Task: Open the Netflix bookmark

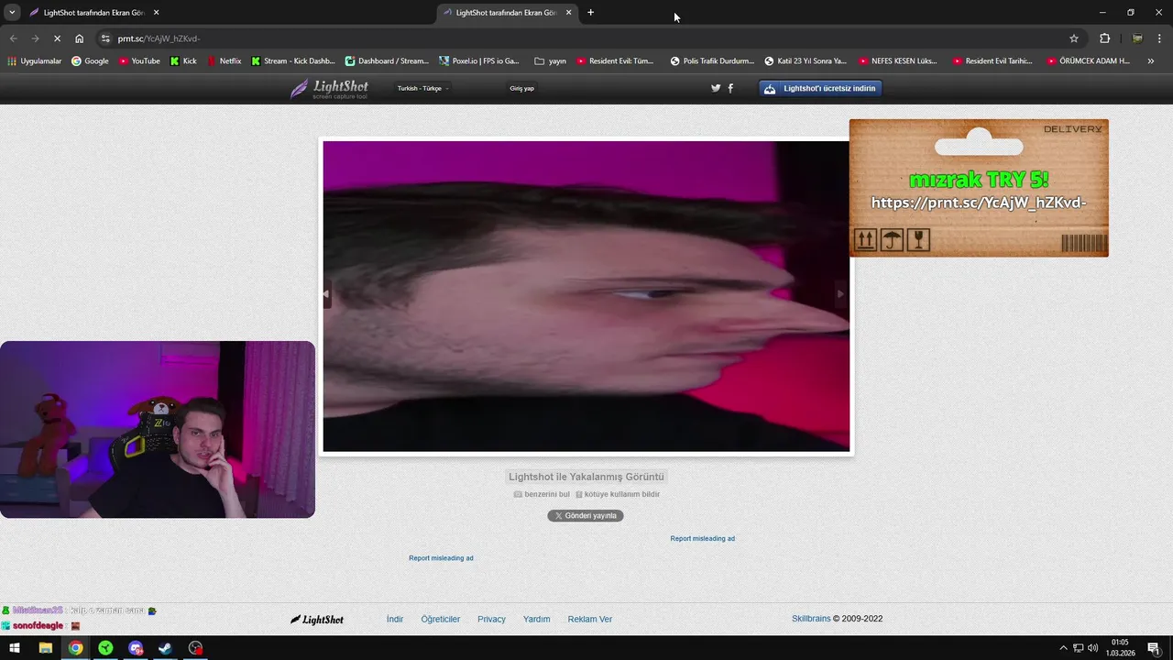Action: (x=225, y=61)
